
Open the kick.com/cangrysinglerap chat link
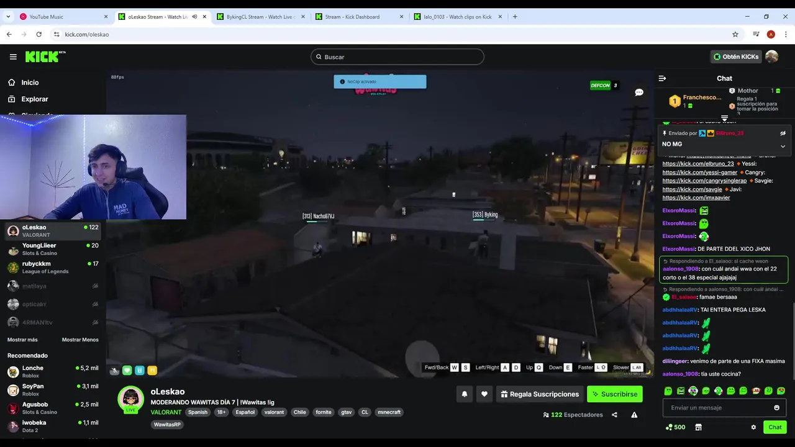(x=704, y=181)
